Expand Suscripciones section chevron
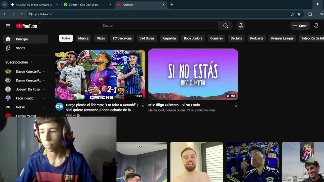Image resolution: width=324 pixels, height=182 pixels. coord(32,62)
